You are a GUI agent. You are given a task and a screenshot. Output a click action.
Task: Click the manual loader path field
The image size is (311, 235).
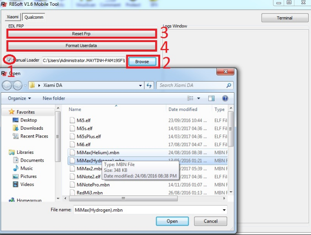click(x=84, y=60)
